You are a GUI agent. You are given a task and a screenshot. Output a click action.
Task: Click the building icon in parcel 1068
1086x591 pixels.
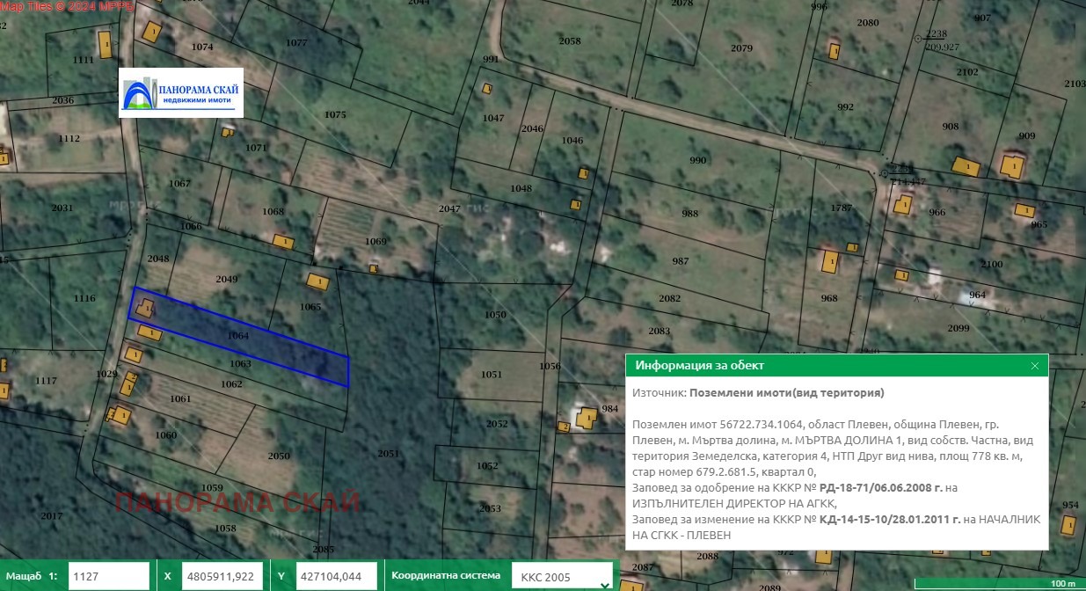282,241
